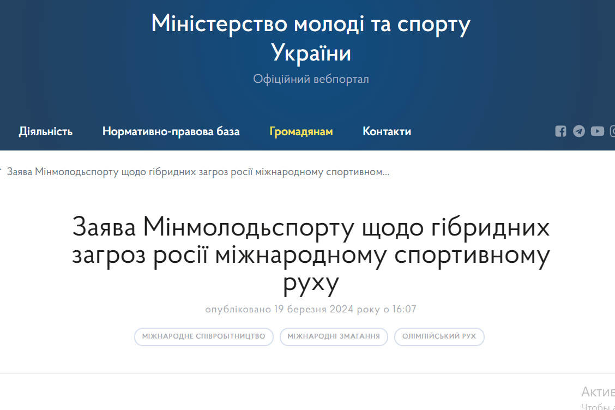Viewport: 615px width, 410px height.
Task: Select the highlighted Громадянам menu item
Action: tap(301, 131)
